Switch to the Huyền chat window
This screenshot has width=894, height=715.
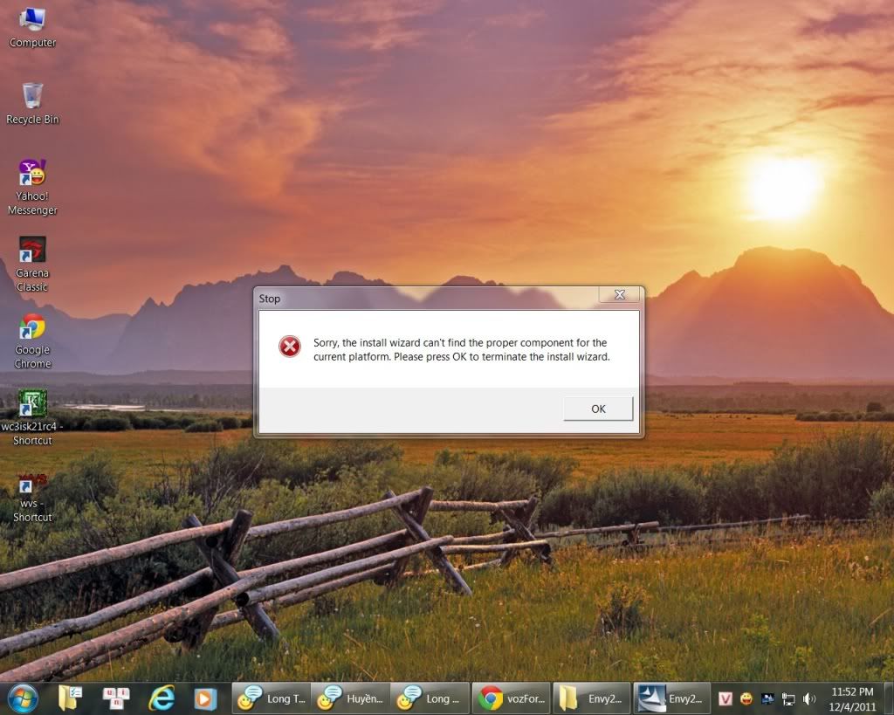[x=350, y=698]
